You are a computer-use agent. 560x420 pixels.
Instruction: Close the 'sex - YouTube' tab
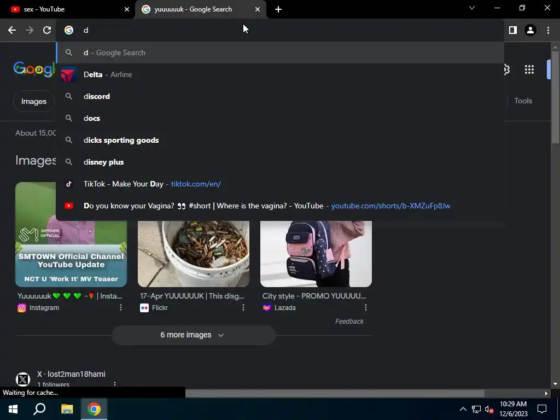click(x=127, y=9)
